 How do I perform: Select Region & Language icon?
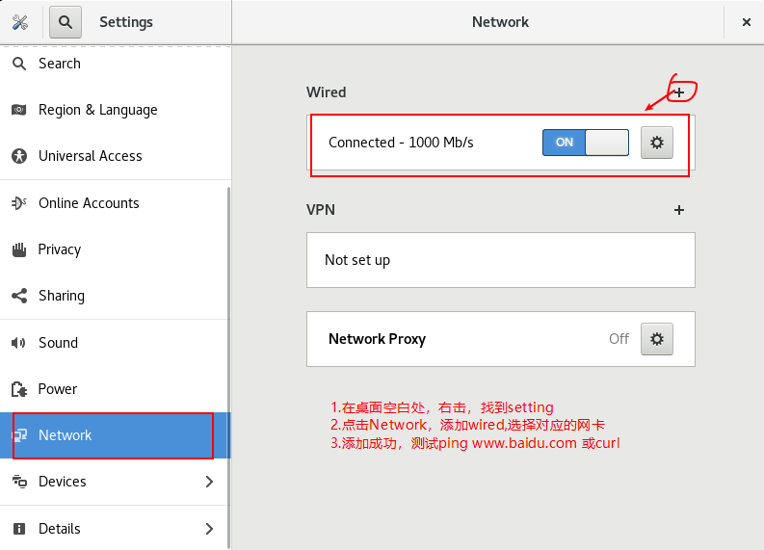pos(19,110)
